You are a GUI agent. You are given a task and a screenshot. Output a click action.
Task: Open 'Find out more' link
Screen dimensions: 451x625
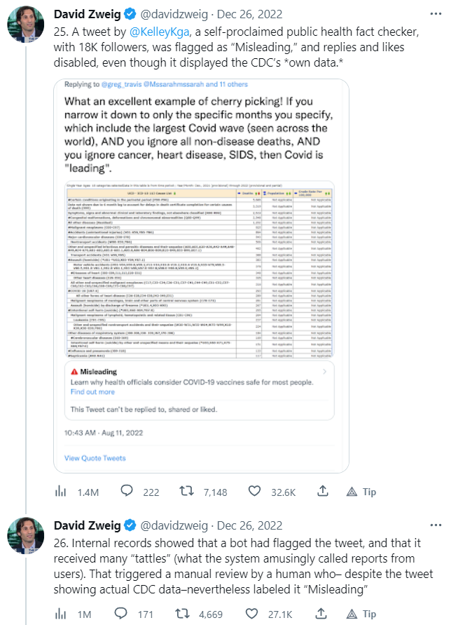click(x=92, y=392)
